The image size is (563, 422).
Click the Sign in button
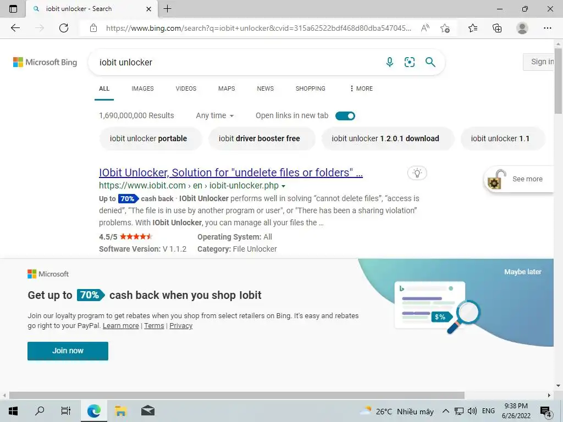click(539, 62)
